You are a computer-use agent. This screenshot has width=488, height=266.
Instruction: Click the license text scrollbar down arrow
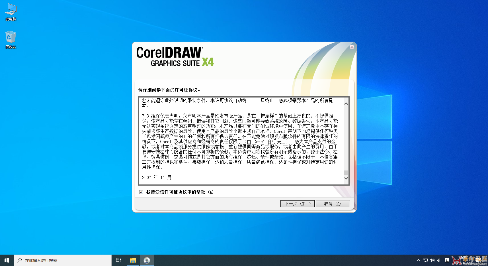tap(346, 178)
